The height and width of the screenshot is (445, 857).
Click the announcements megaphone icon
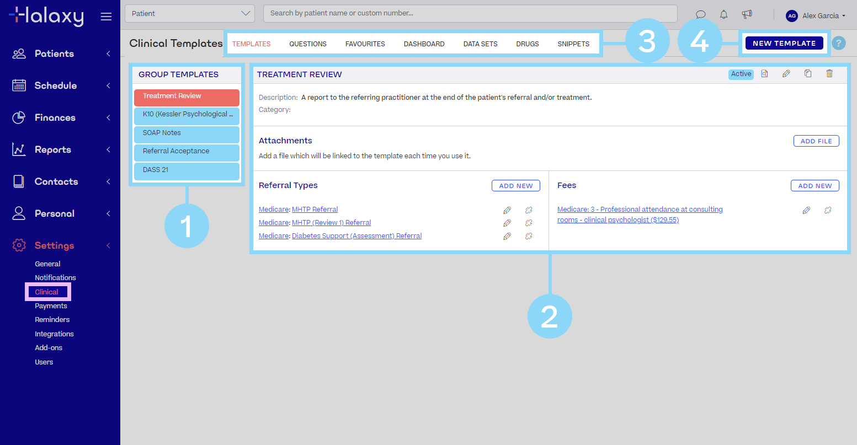pyautogui.click(x=747, y=14)
